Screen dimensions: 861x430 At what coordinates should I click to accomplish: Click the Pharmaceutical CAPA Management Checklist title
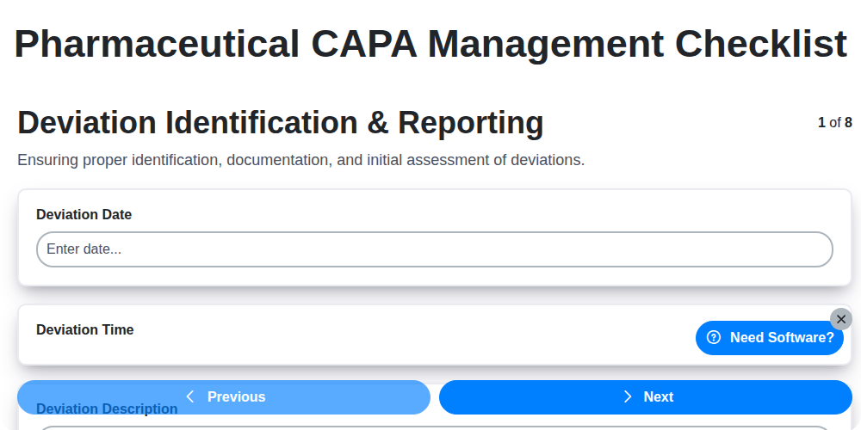430,44
